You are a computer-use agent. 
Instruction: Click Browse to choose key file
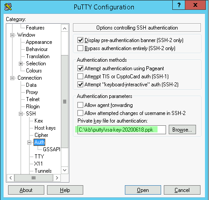point(182,130)
